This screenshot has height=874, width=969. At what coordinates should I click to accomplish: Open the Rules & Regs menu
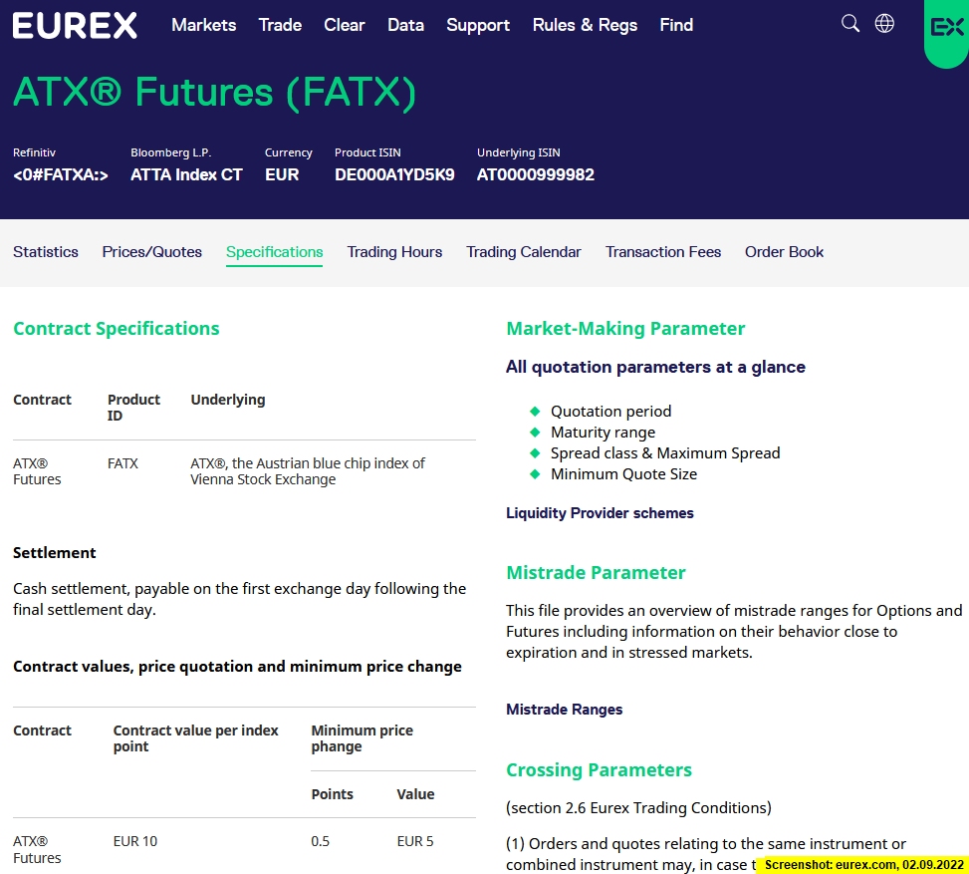(x=585, y=25)
